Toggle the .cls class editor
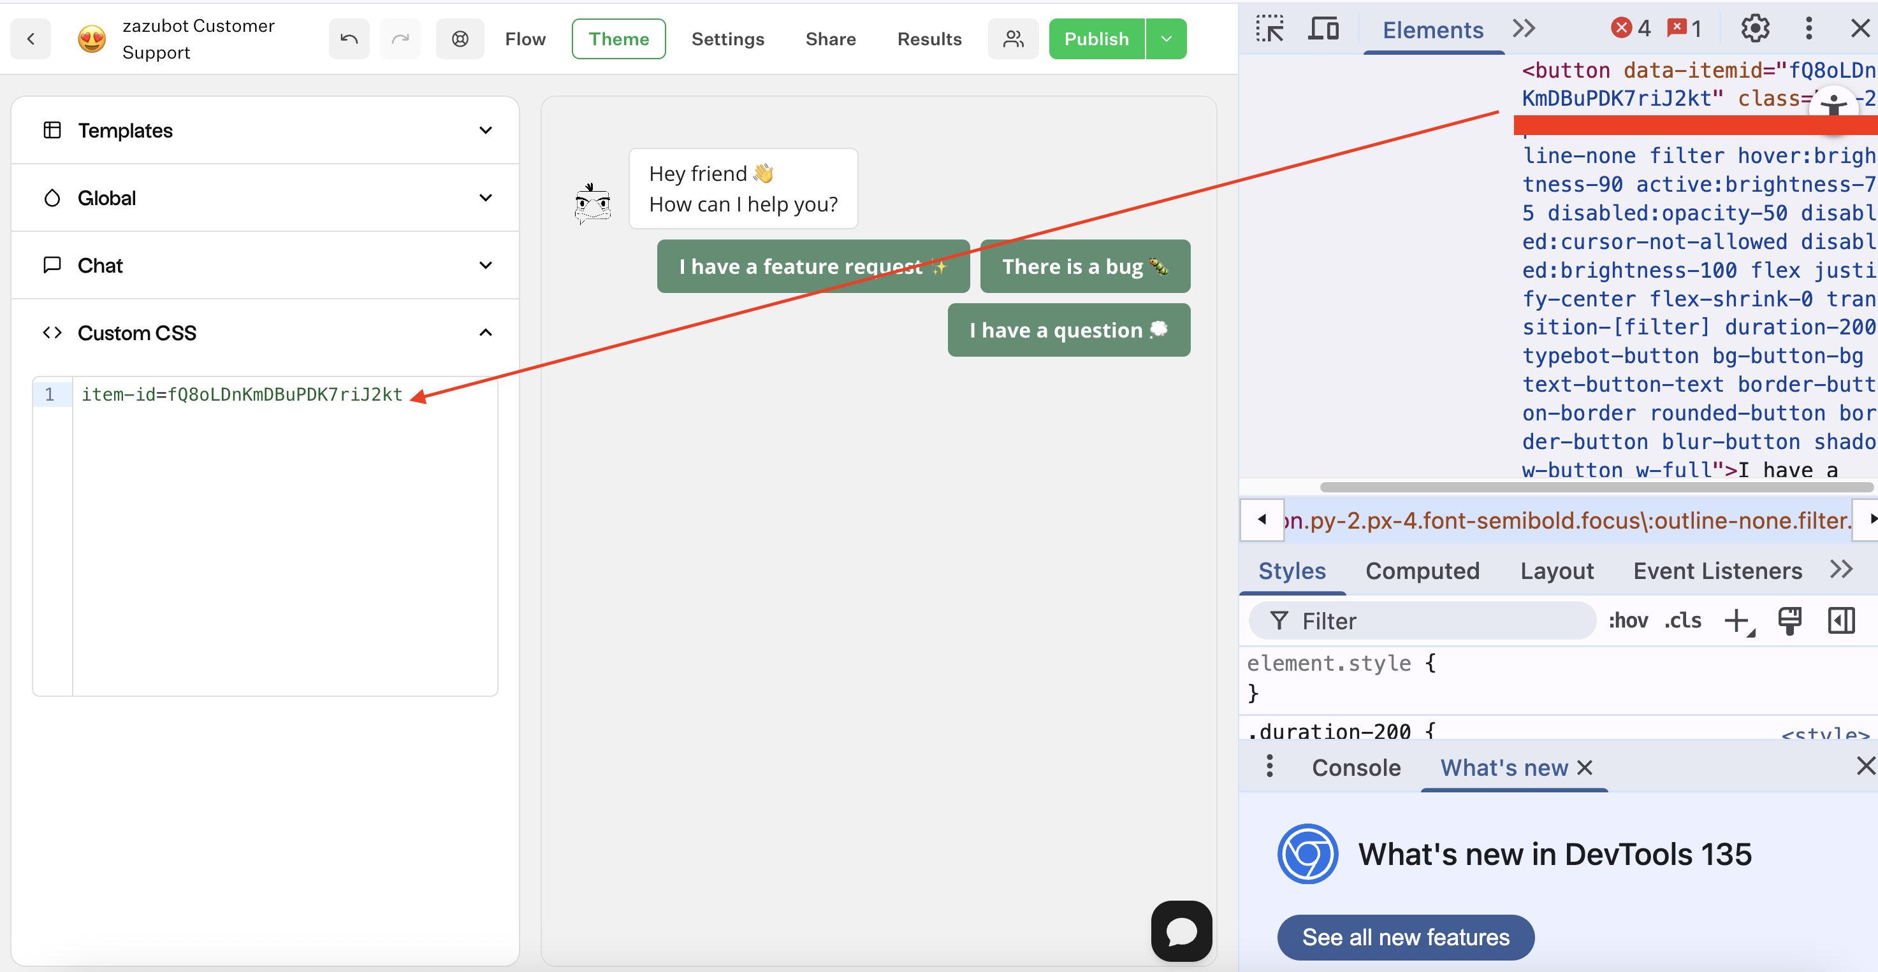This screenshot has width=1878, height=972. coord(1683,621)
